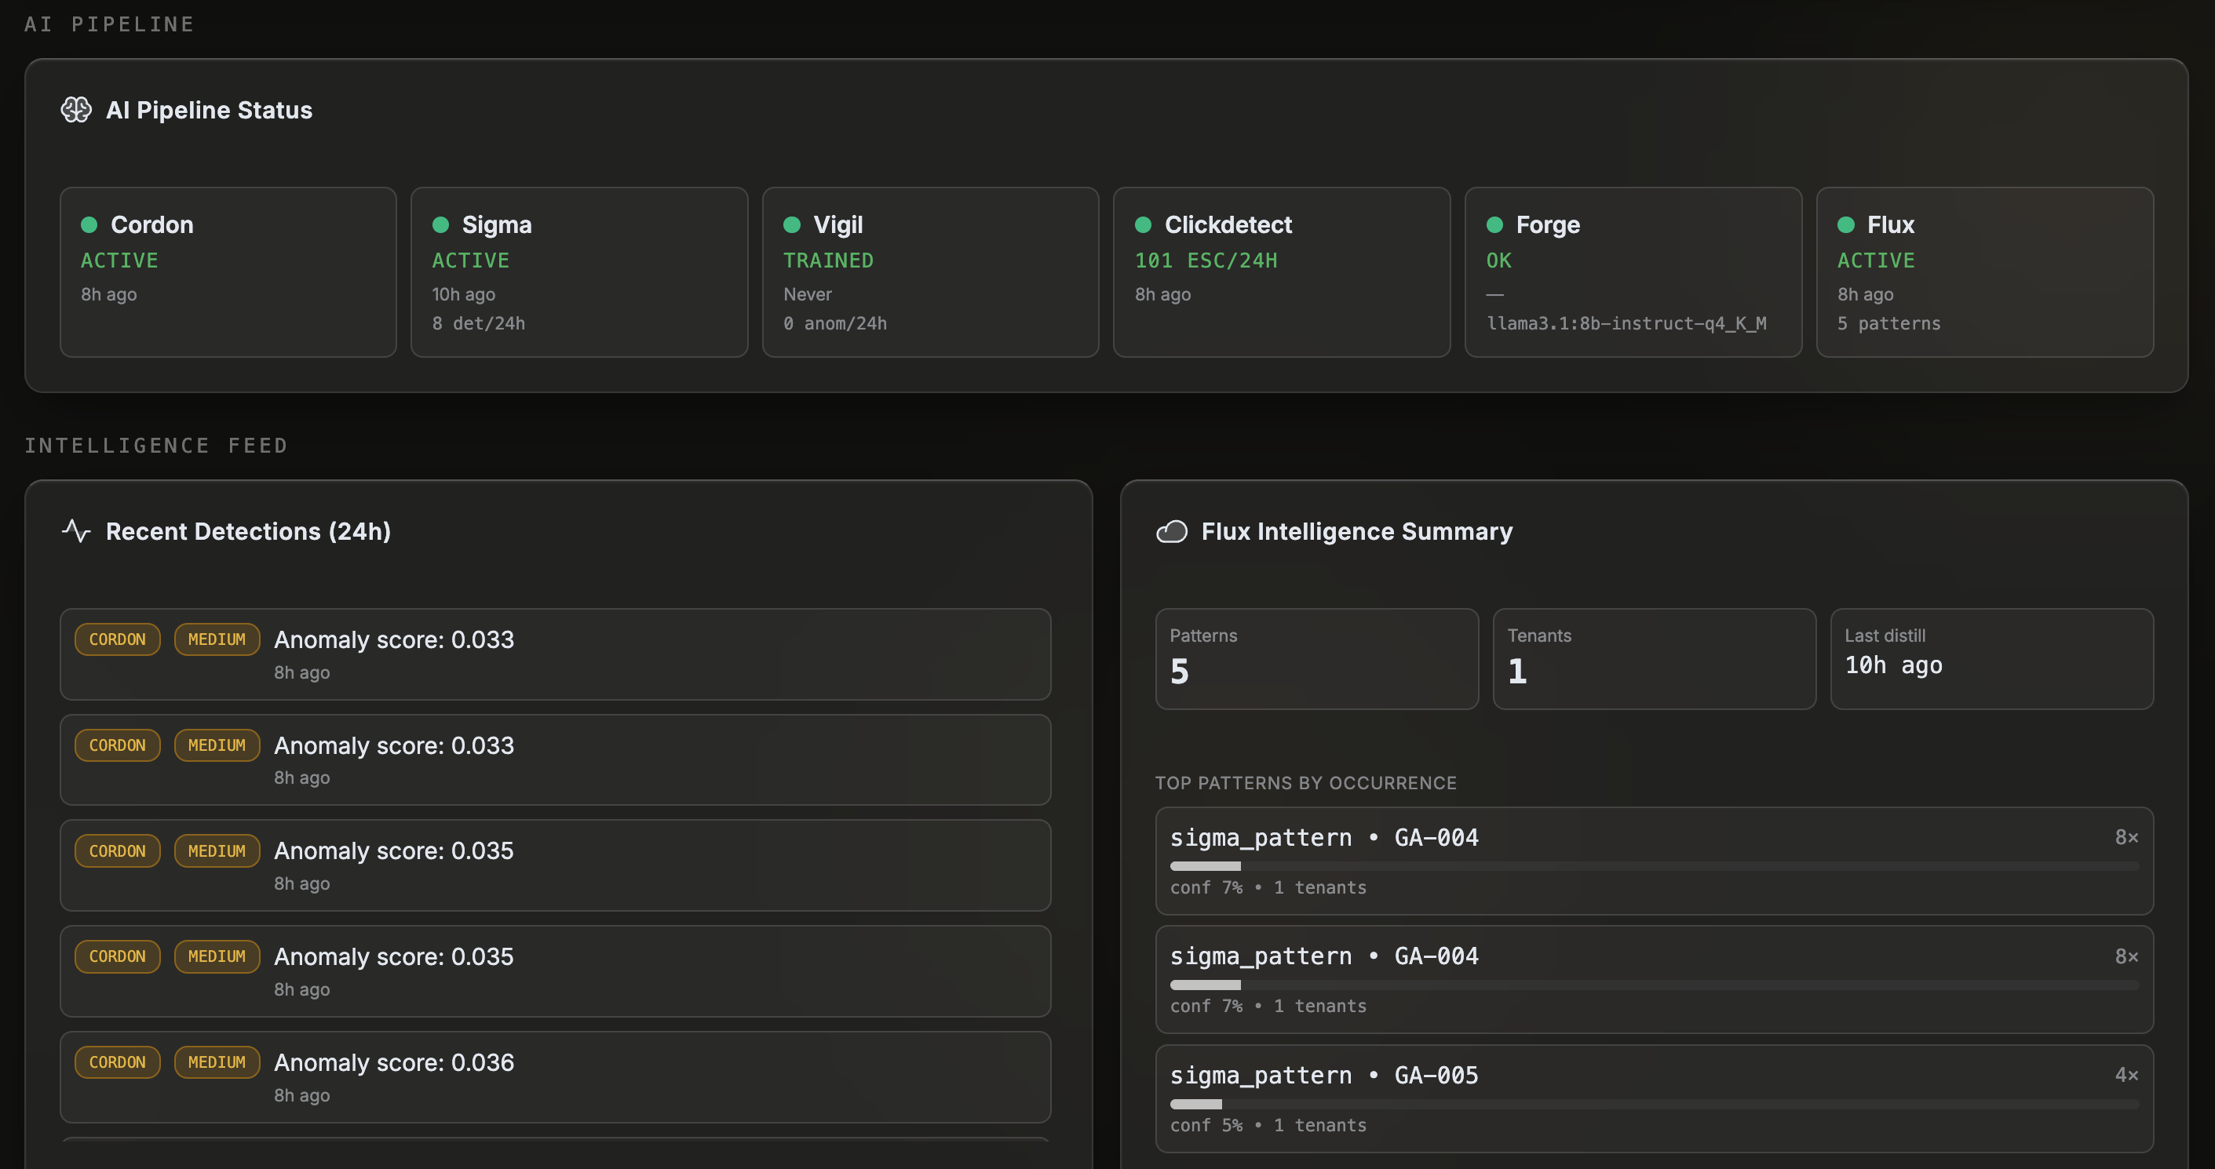Image resolution: width=2215 pixels, height=1169 pixels.
Task: Open the Forge pipeline card title
Action: [1548, 224]
